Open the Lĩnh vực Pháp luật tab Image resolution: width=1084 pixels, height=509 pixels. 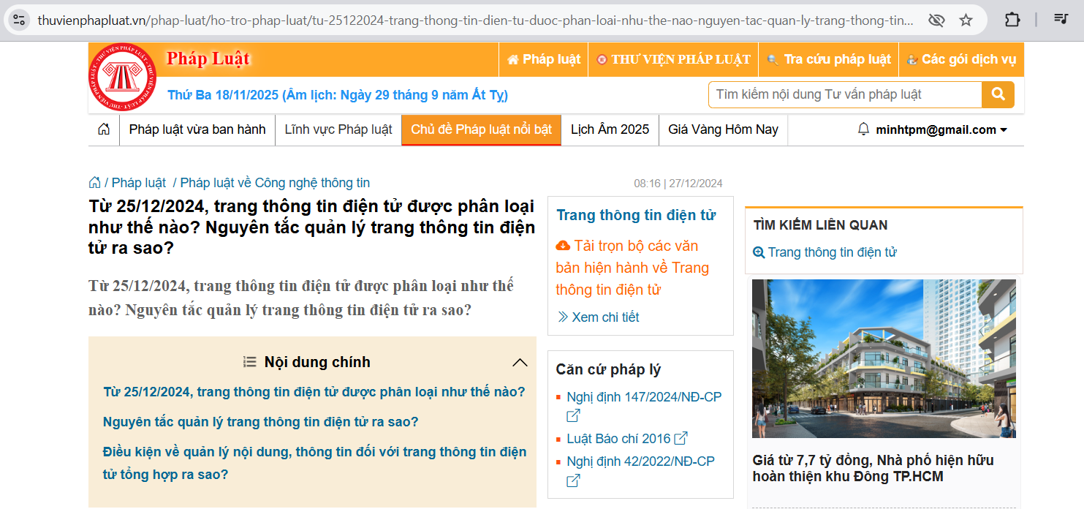[338, 129]
